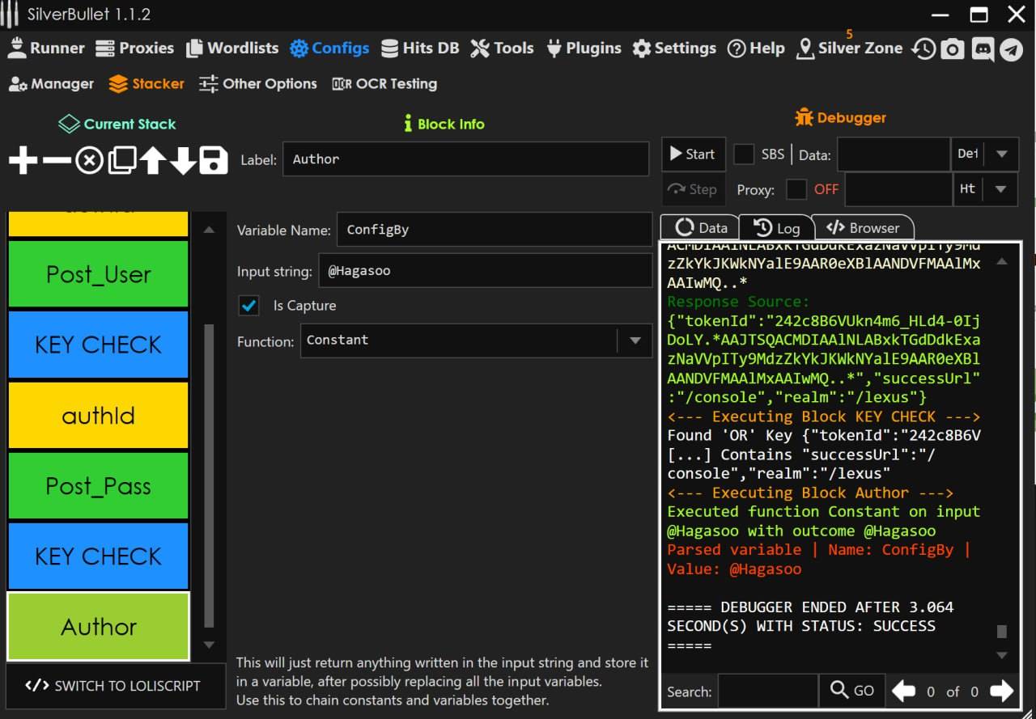This screenshot has width=1036, height=719.
Task: Expand the Function Constant dropdown
Action: [x=635, y=340]
